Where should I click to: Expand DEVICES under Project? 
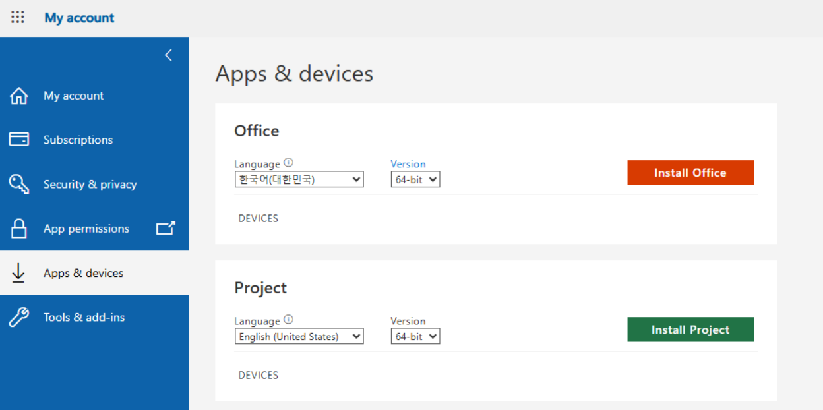pos(259,375)
